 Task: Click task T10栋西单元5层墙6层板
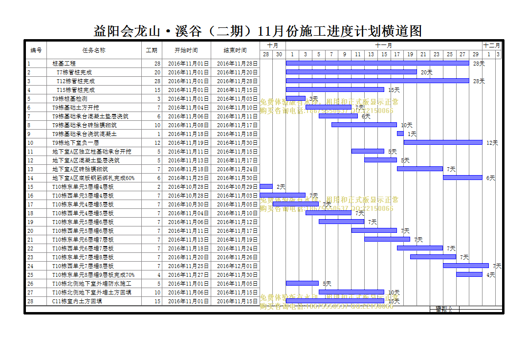[x=83, y=231]
